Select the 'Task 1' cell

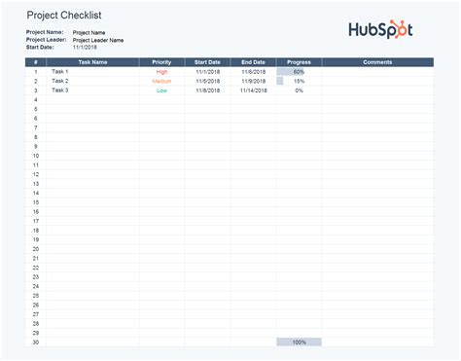[92, 72]
